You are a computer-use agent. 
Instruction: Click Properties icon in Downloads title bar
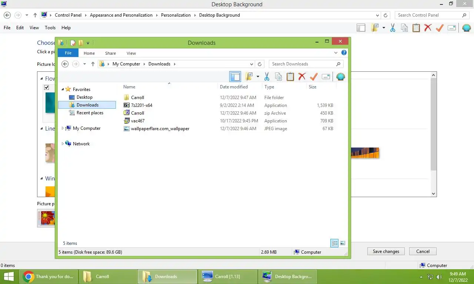point(73,43)
